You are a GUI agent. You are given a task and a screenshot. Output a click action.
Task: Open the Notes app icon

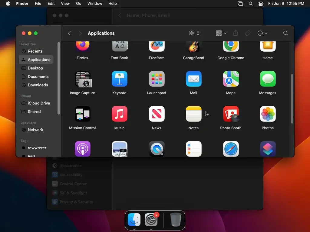(193, 114)
